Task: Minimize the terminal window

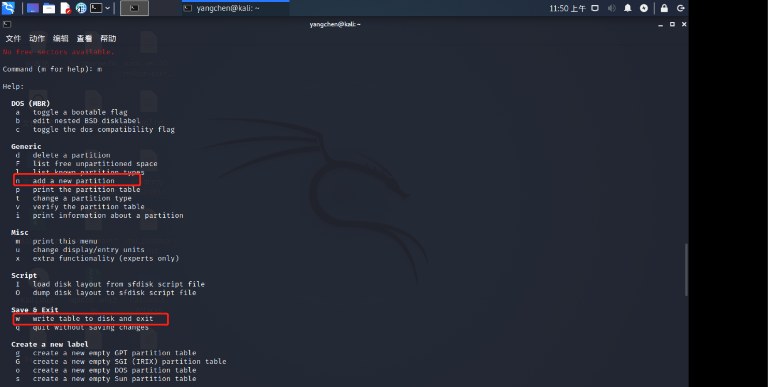Action: [660, 25]
